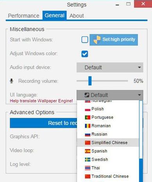
Task: Click the Steam icon in UI language box
Action: (87, 95)
